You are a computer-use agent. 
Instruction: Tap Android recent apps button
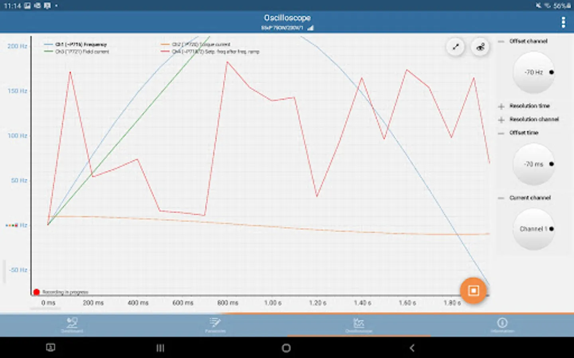click(160, 348)
